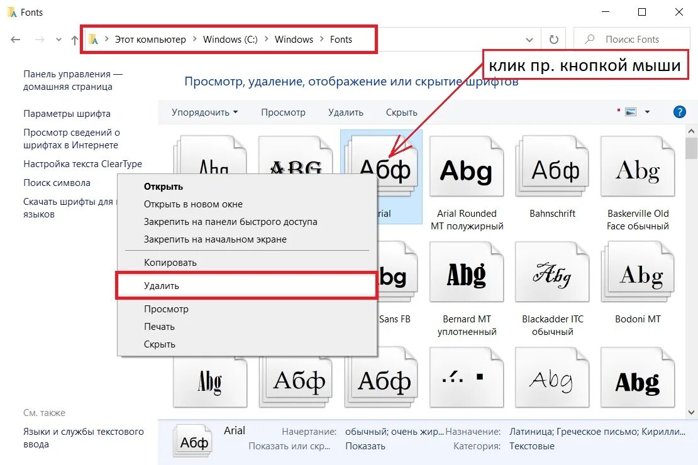Image resolution: width=698 pixels, height=465 pixels.
Task: Select Просмотр in the context menu
Action: tap(247, 309)
